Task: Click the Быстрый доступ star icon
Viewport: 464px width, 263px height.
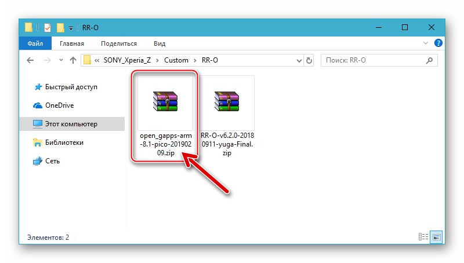Action: tap(38, 87)
